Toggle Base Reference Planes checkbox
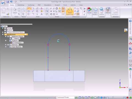 point(5,32)
